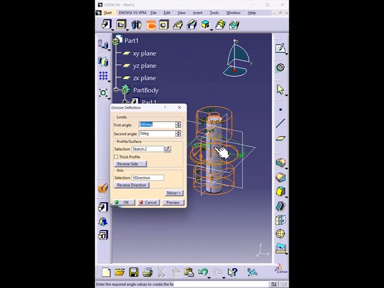Viewport: 384px width, 288px height.
Task: Collapse the PartBody tree node
Action: point(116,89)
